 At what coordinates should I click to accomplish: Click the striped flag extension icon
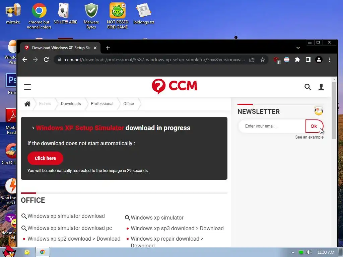click(287, 60)
